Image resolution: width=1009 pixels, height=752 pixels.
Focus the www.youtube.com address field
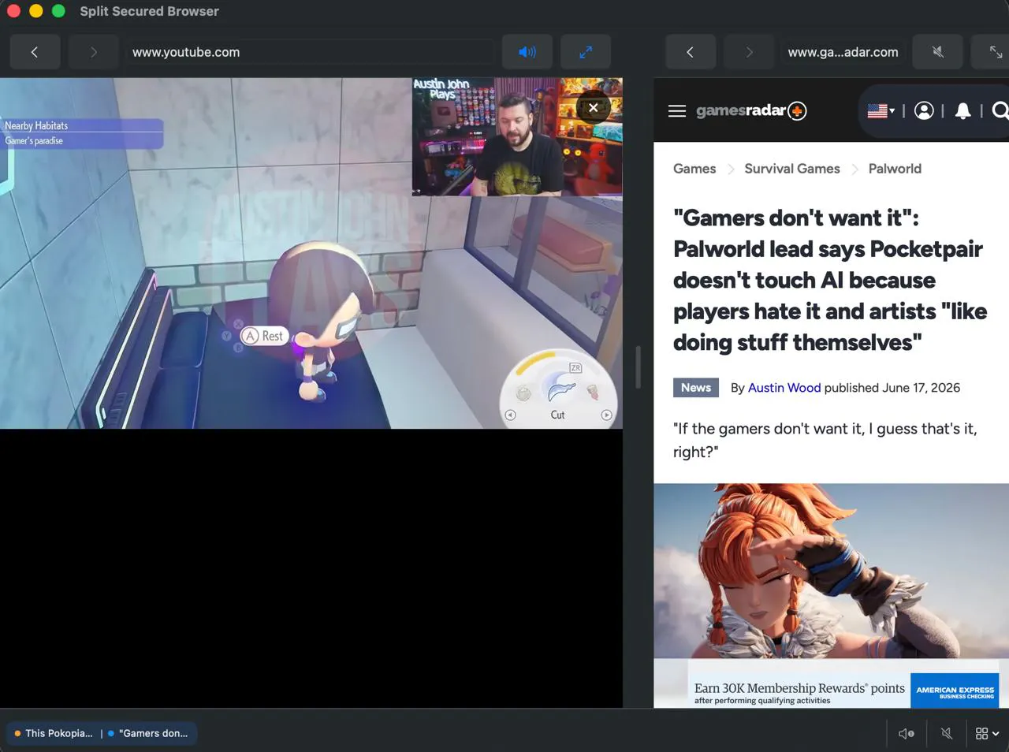(310, 52)
